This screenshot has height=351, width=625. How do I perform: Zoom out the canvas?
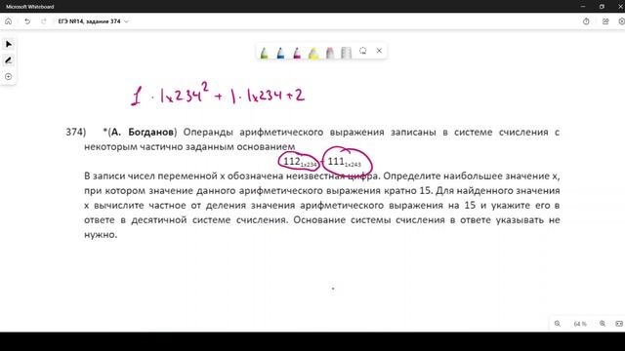point(558,324)
